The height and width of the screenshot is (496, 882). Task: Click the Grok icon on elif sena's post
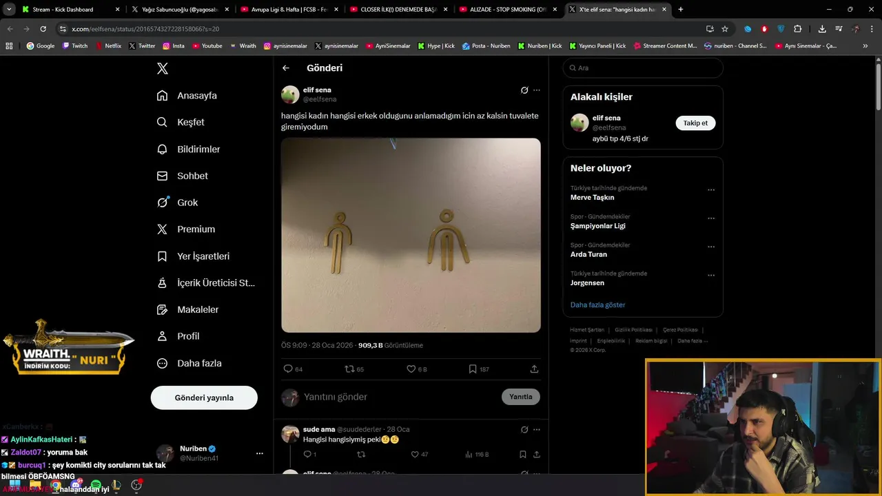point(524,90)
